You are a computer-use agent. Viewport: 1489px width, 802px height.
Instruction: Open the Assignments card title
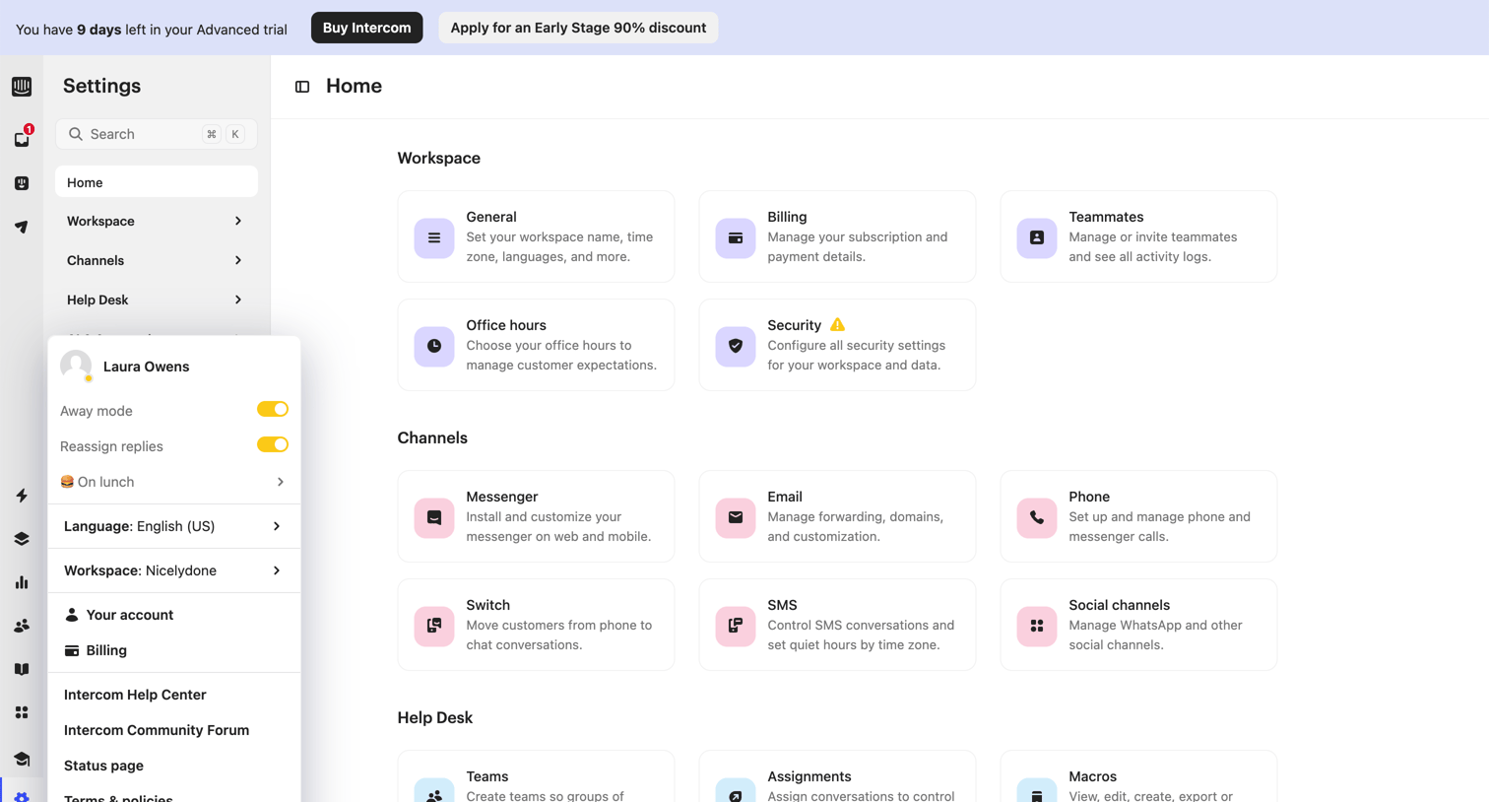click(x=809, y=776)
